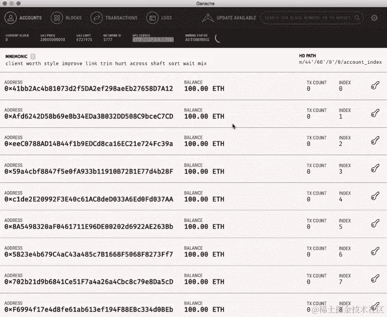This screenshot has width=387, height=317.
Task: Click balance of account index 7
Action: (x=204, y=282)
